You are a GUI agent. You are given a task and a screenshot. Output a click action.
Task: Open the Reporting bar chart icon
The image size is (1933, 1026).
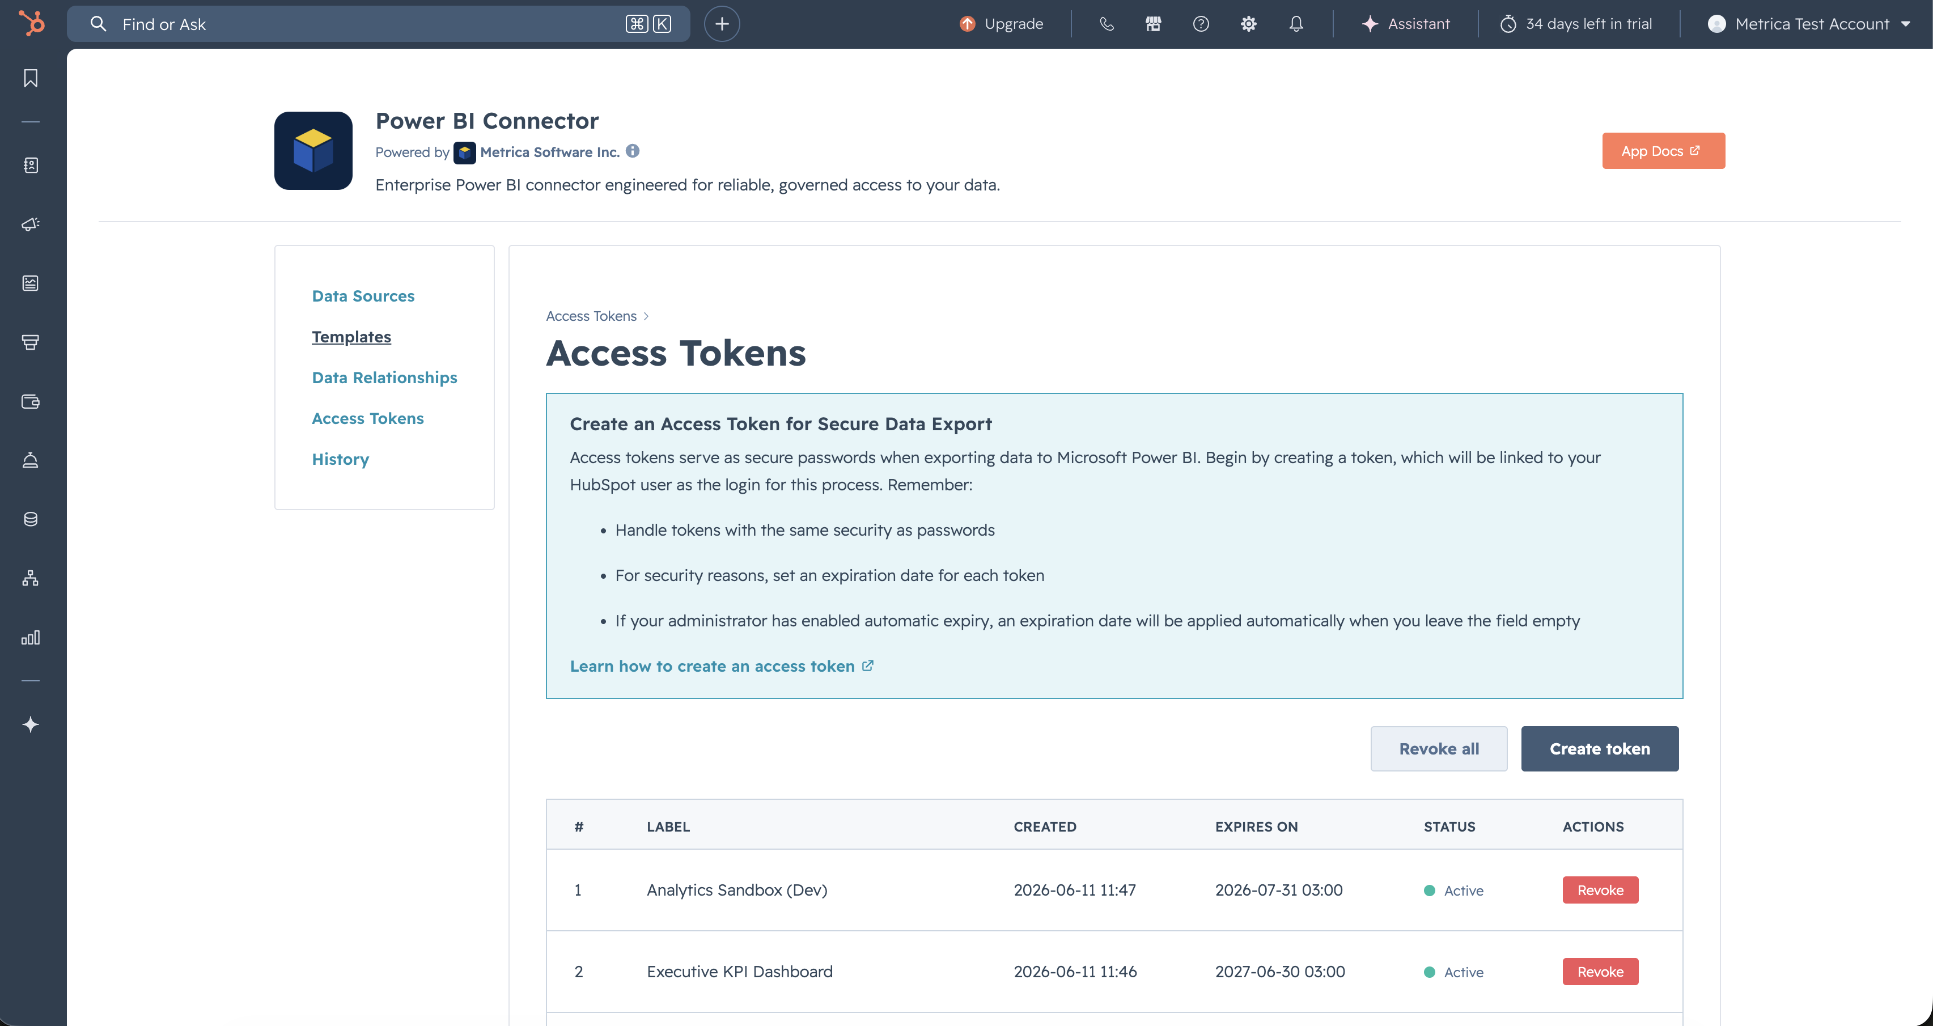coord(31,637)
